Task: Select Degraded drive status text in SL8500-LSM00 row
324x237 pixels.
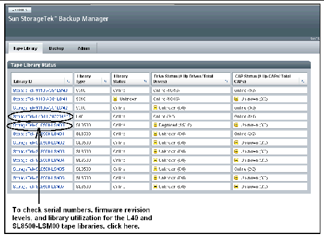Action: click(175, 125)
